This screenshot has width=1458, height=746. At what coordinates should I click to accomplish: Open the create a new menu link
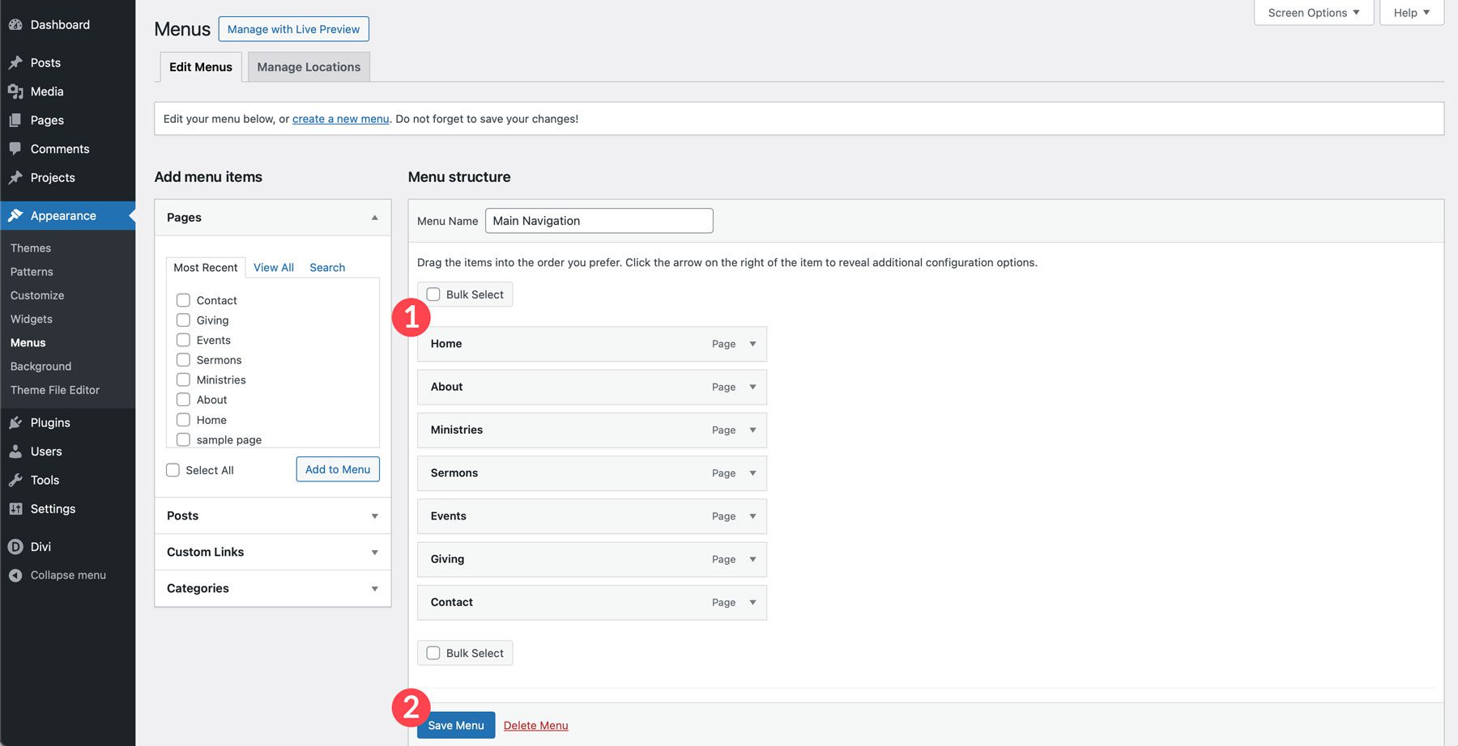[x=340, y=118]
